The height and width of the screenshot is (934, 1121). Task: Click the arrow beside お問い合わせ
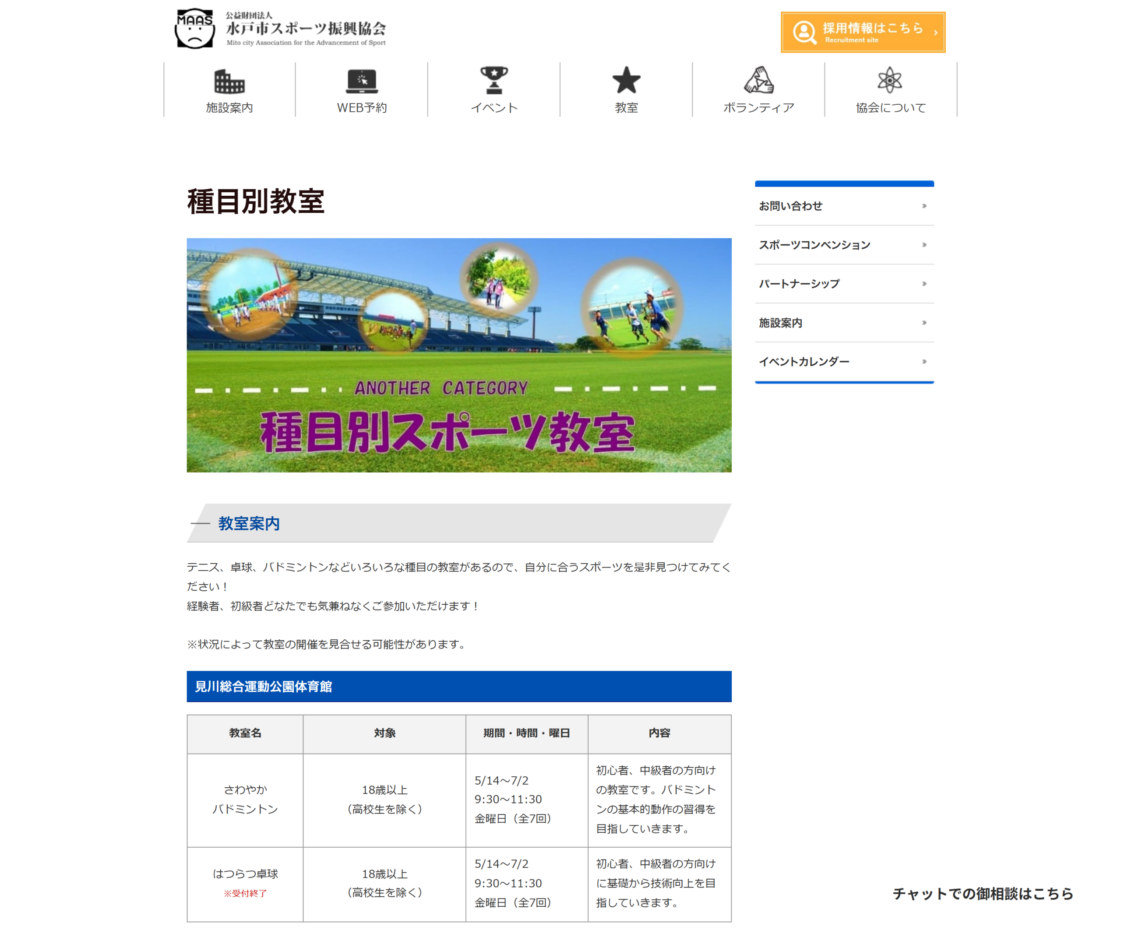click(x=924, y=206)
